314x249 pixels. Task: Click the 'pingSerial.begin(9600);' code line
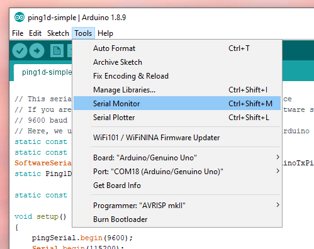click(x=82, y=238)
